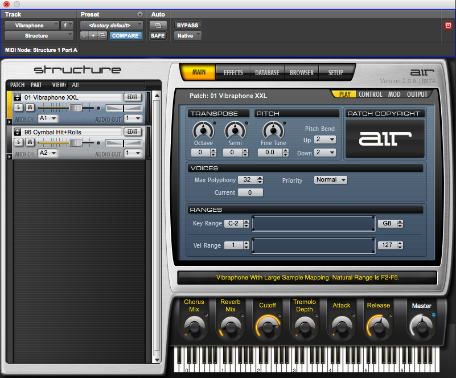The height and width of the screenshot is (378, 456).
Task: Click the Release knob
Action: pyautogui.click(x=378, y=327)
